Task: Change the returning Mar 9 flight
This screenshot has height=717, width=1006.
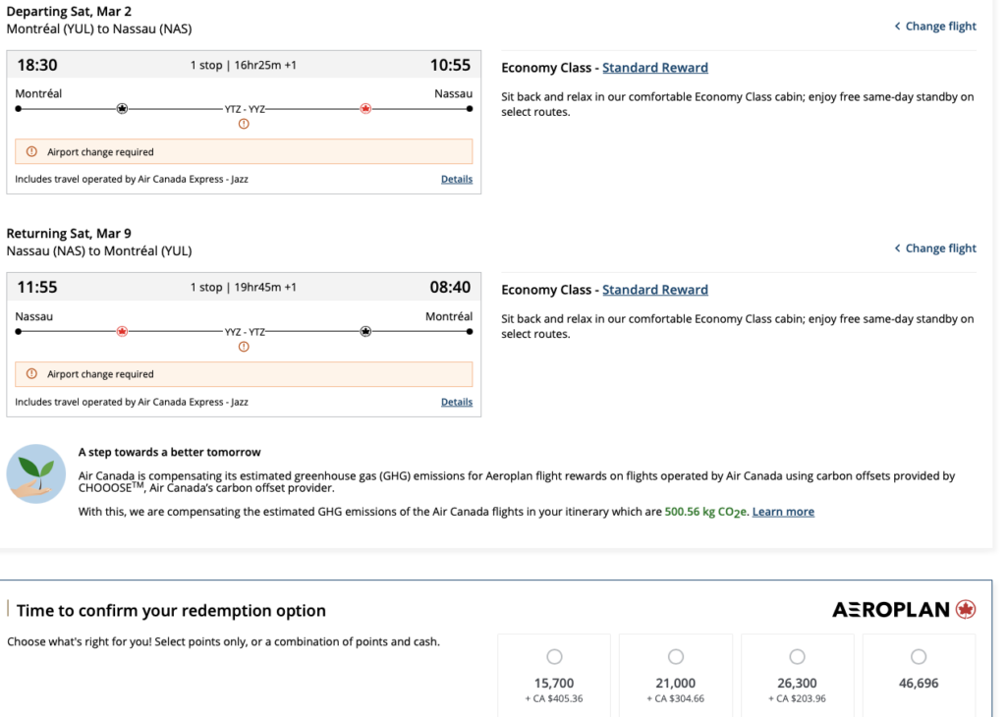Action: (935, 248)
